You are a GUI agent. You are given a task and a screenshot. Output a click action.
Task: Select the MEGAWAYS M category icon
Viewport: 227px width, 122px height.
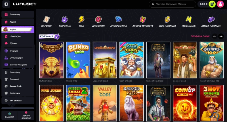(x=188, y=21)
